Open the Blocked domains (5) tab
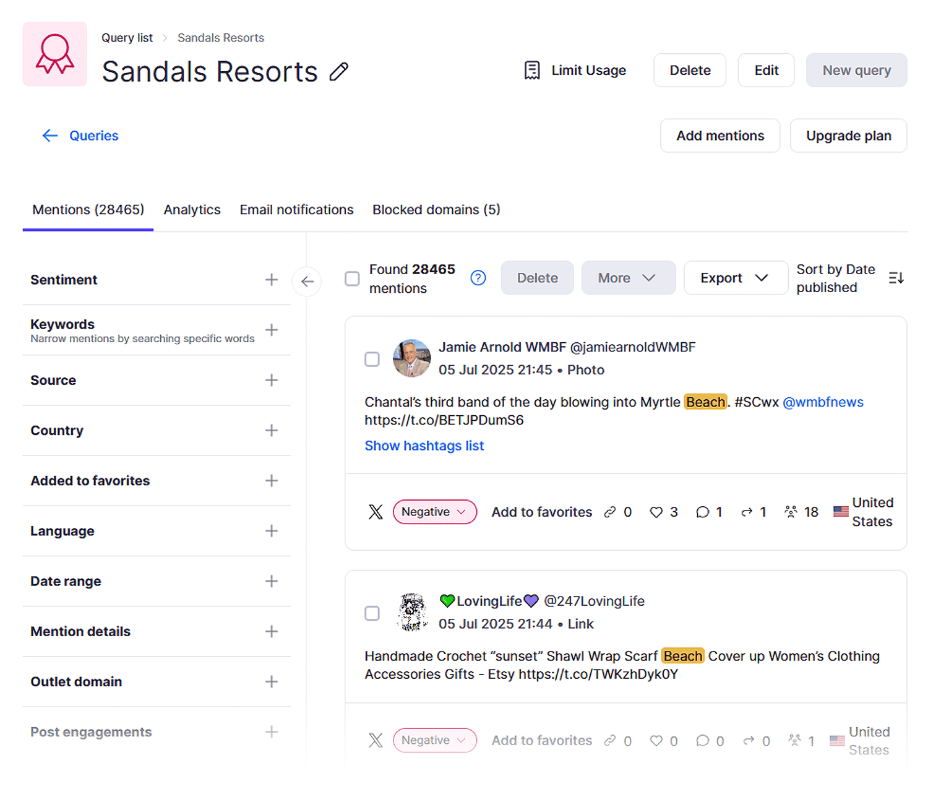This screenshot has width=928, height=789. coord(436,210)
